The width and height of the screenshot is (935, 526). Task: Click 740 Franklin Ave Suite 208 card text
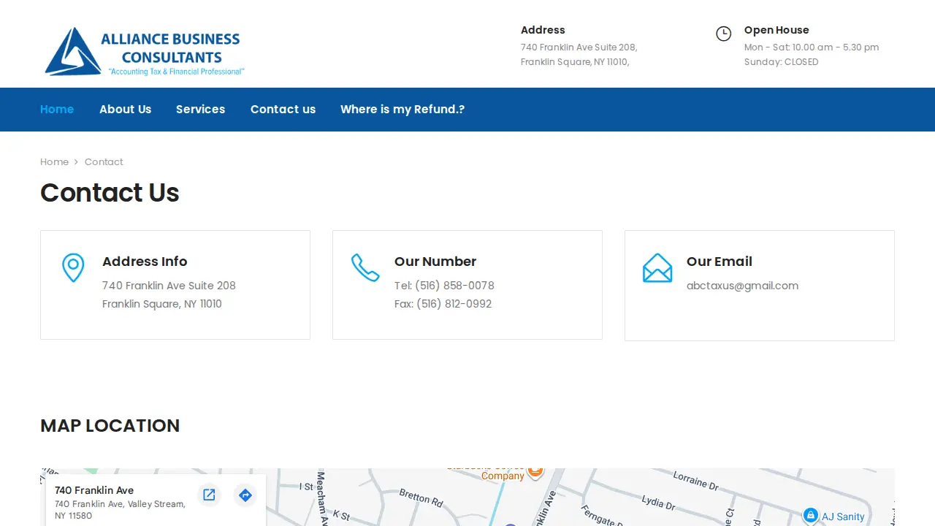(x=169, y=286)
